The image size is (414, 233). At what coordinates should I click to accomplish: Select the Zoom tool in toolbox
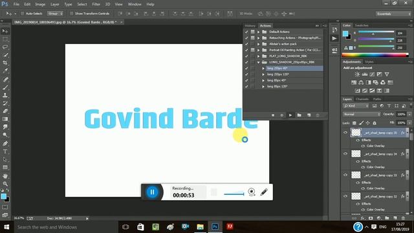tap(5, 184)
